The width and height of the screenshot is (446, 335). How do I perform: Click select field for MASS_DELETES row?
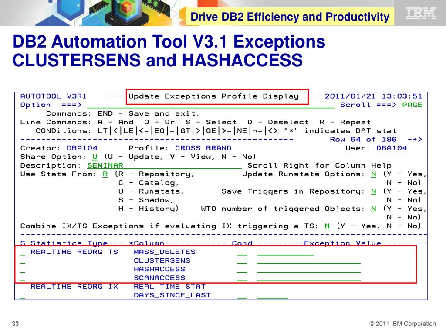coord(23,252)
